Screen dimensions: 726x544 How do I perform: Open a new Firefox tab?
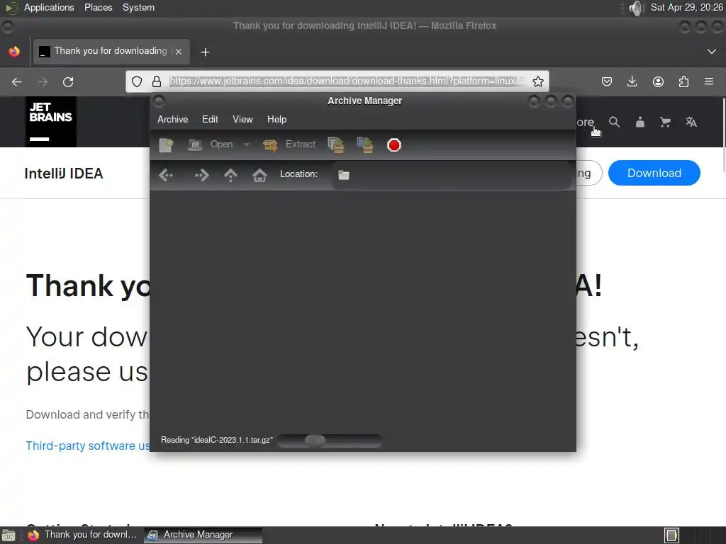(x=205, y=52)
